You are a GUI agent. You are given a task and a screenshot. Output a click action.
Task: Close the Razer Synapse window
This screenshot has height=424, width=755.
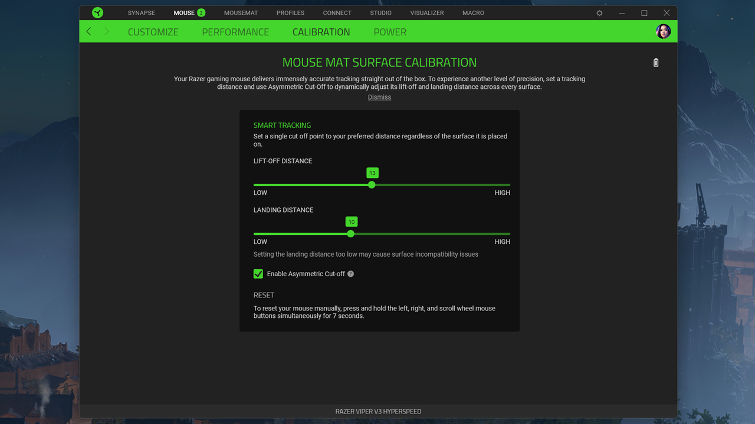pos(667,13)
